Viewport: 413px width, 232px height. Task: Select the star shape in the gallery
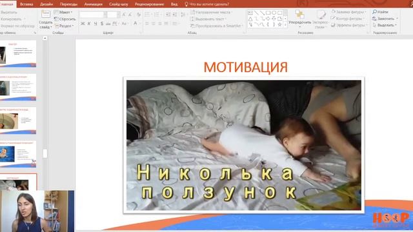(x=279, y=24)
